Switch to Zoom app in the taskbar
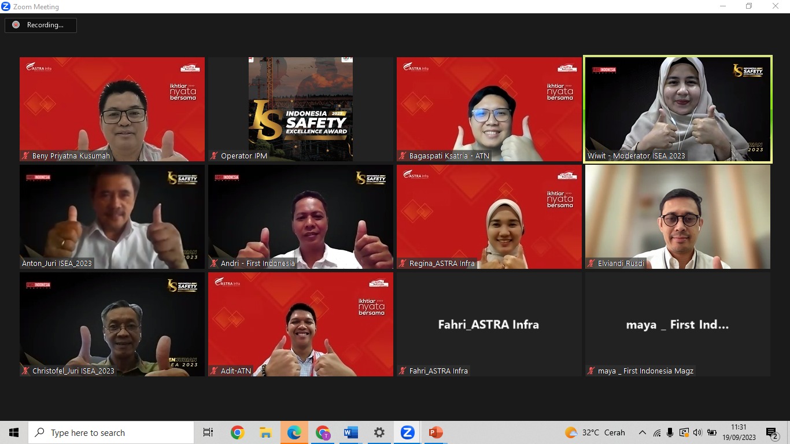 click(x=407, y=432)
